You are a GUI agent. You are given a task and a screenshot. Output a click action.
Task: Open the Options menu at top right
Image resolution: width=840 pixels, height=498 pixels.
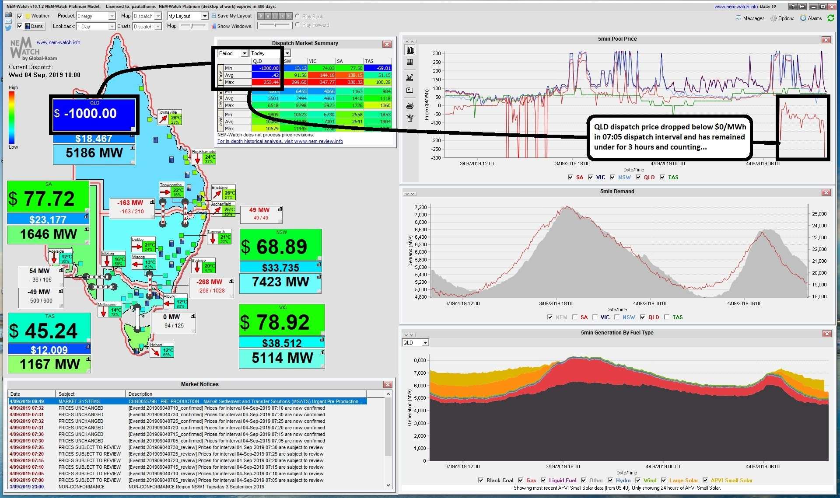782,18
